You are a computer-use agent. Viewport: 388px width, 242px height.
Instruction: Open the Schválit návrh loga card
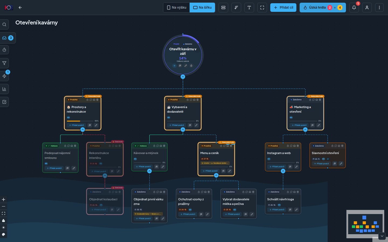pos(283,201)
